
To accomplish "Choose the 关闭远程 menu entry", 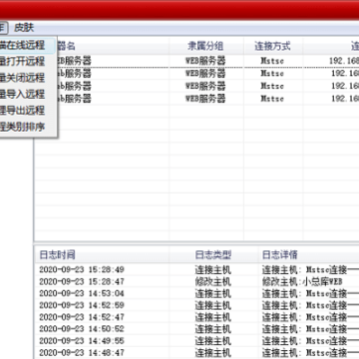I will [x=23, y=78].
